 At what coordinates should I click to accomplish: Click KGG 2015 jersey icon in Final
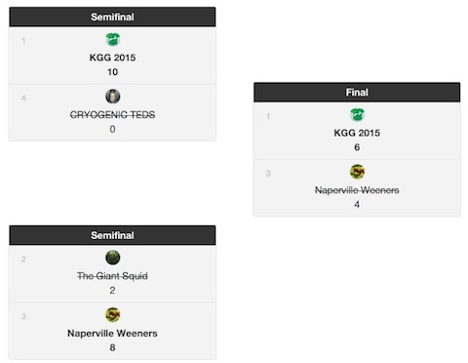[x=357, y=115]
